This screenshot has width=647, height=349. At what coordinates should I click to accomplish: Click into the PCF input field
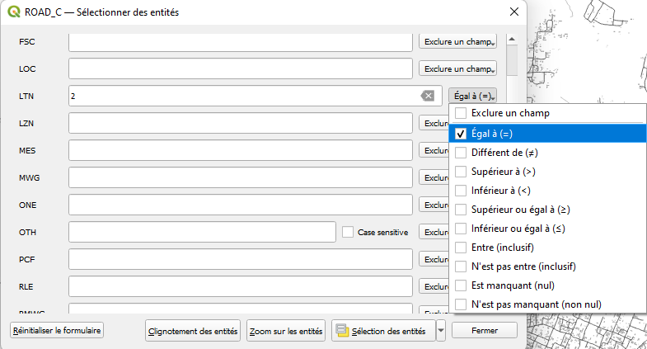coord(241,259)
